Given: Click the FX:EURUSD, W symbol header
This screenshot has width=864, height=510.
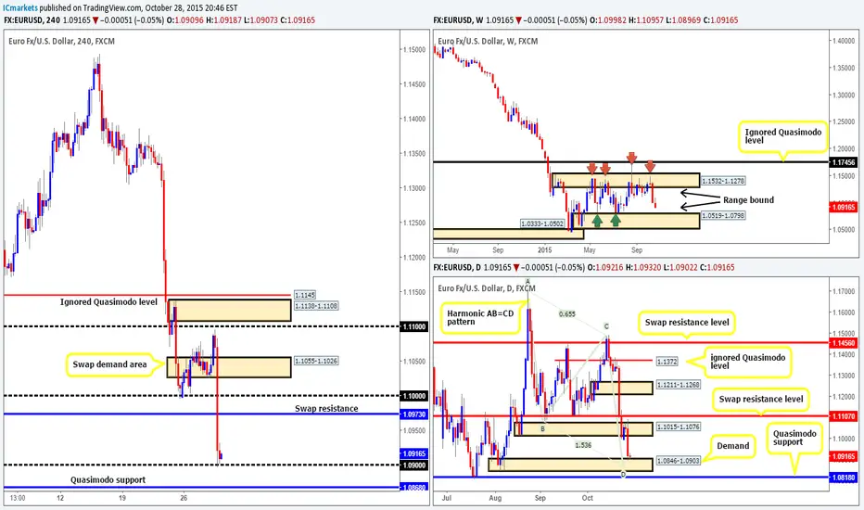Looking at the screenshot, I should 459,19.
